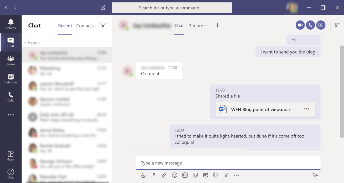Open the Activity feed
This screenshot has width=344, height=183.
click(x=11, y=24)
